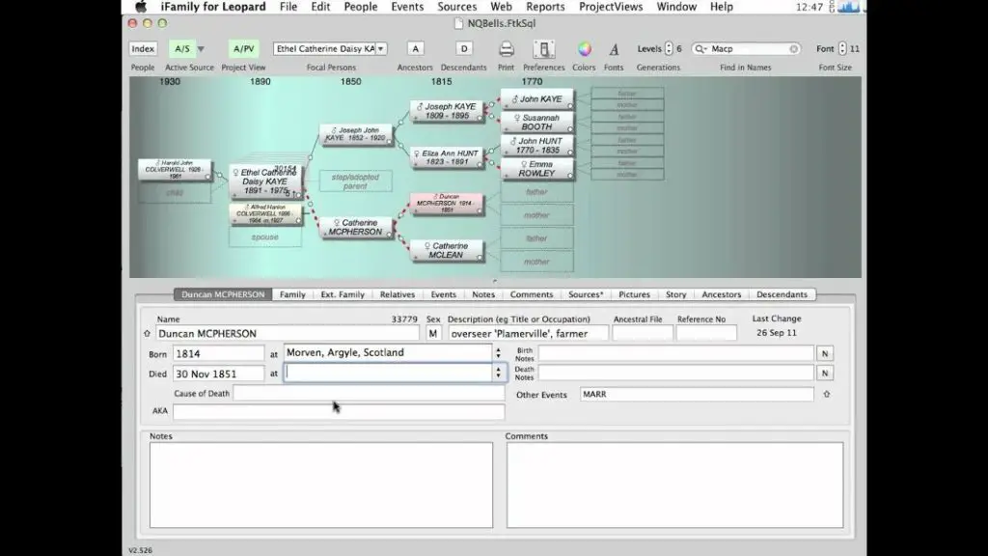Click the AKA input field
The width and height of the screenshot is (988, 556).
click(x=339, y=411)
